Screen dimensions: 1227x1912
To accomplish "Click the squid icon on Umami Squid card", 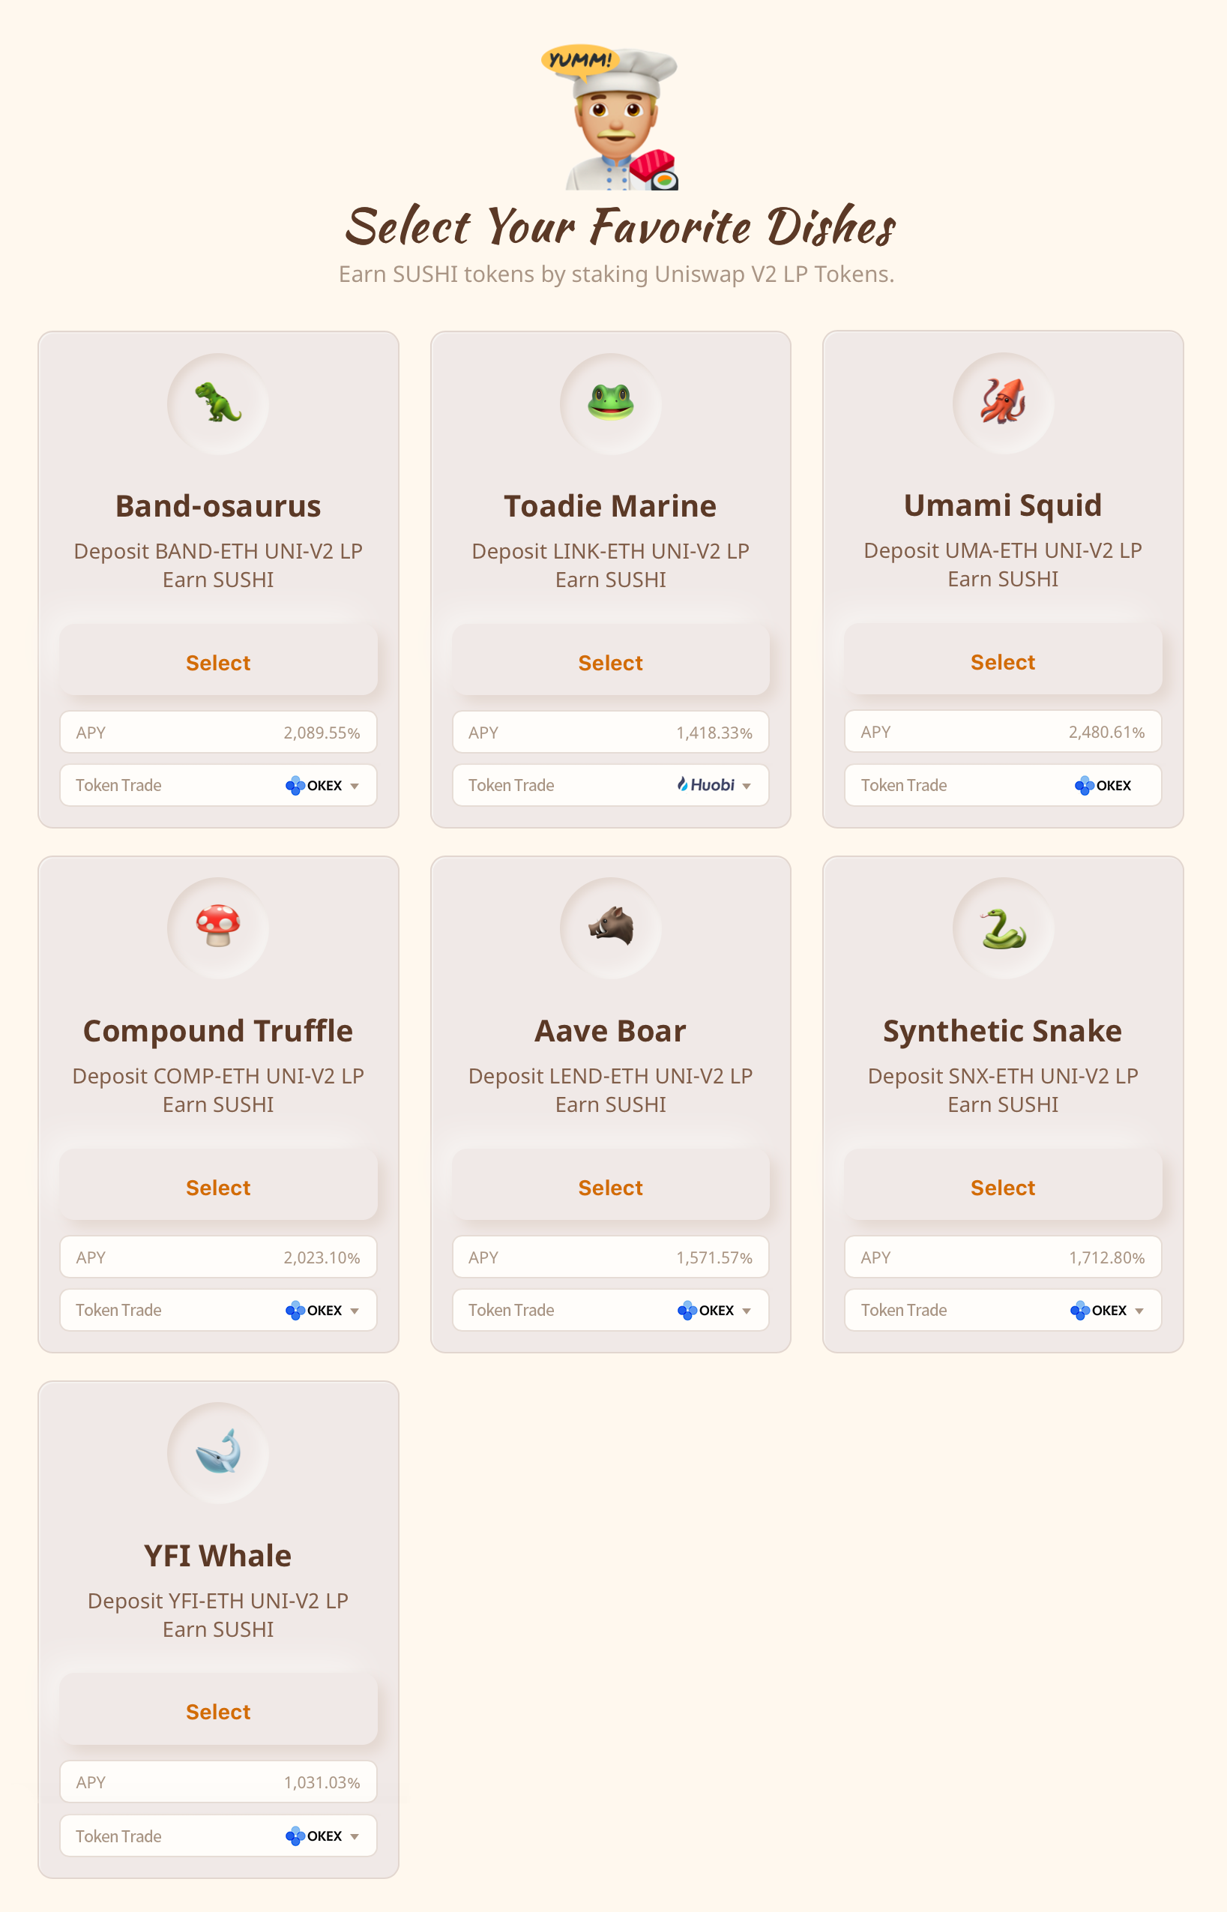I will [1002, 401].
